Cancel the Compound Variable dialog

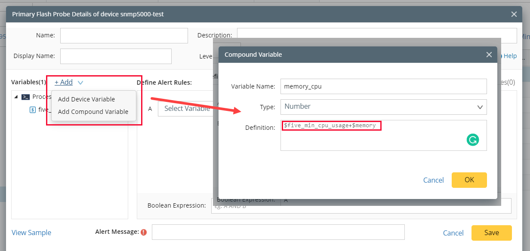(433, 180)
